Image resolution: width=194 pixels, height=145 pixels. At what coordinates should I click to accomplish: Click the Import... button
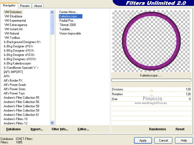[x=37, y=129]
